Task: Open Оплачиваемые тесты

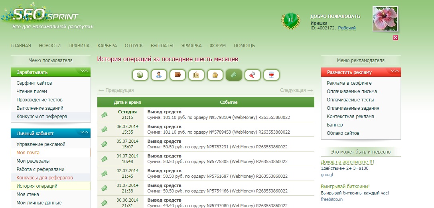Action: tap(350, 99)
